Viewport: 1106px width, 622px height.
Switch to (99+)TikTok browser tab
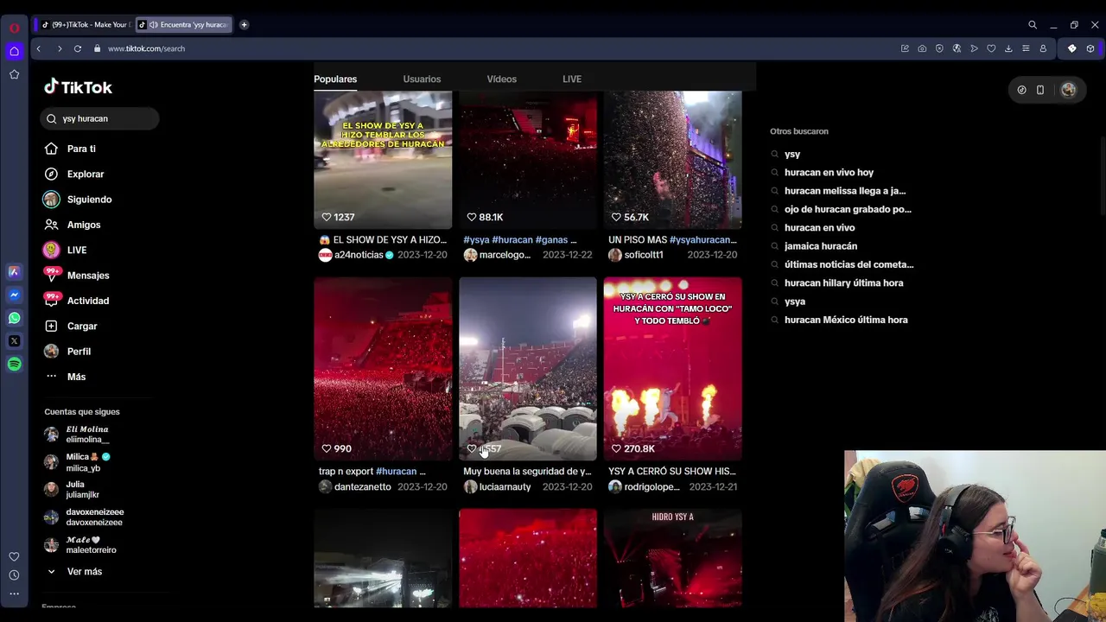(85, 25)
